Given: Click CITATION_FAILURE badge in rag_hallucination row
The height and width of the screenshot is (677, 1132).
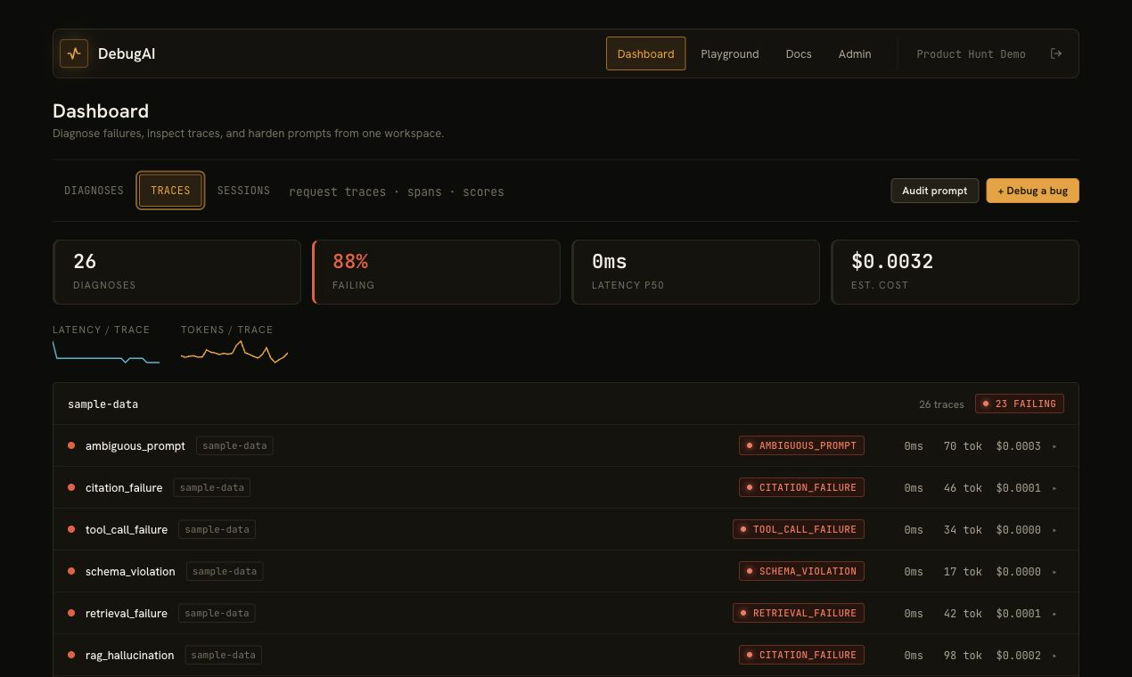Looking at the screenshot, I should point(801,655).
